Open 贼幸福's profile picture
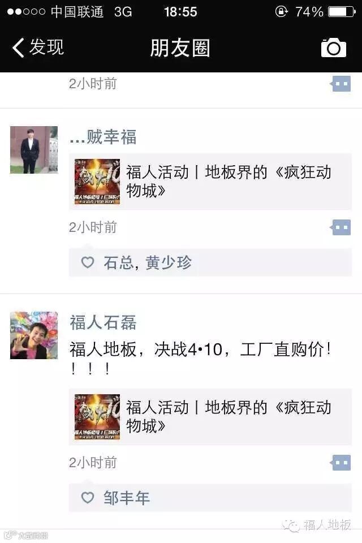Screen dimensions: 362x543 click(x=34, y=149)
